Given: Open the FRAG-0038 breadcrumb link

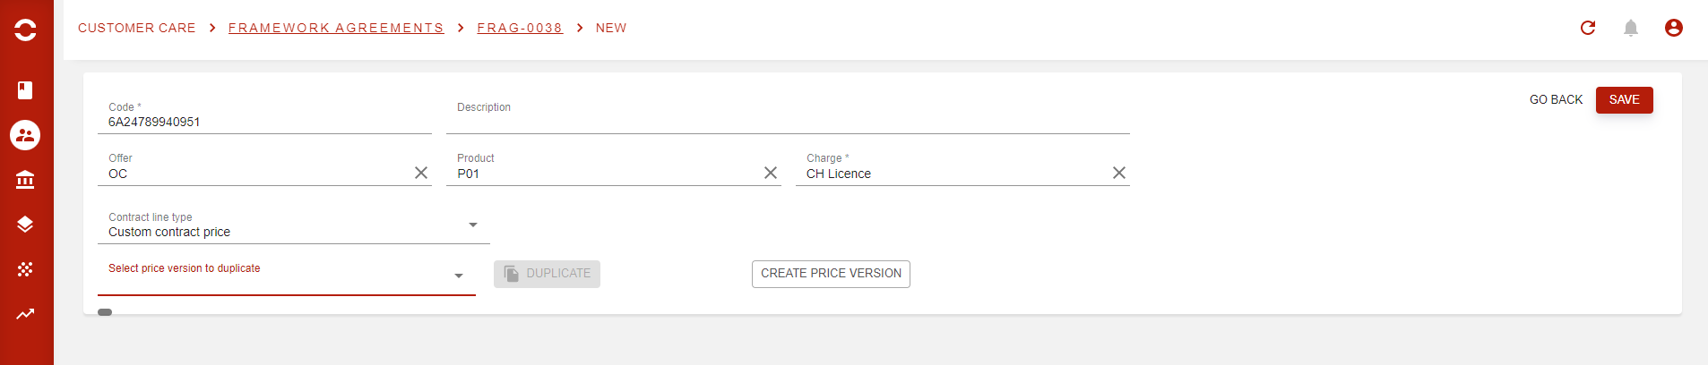Looking at the screenshot, I should (520, 28).
